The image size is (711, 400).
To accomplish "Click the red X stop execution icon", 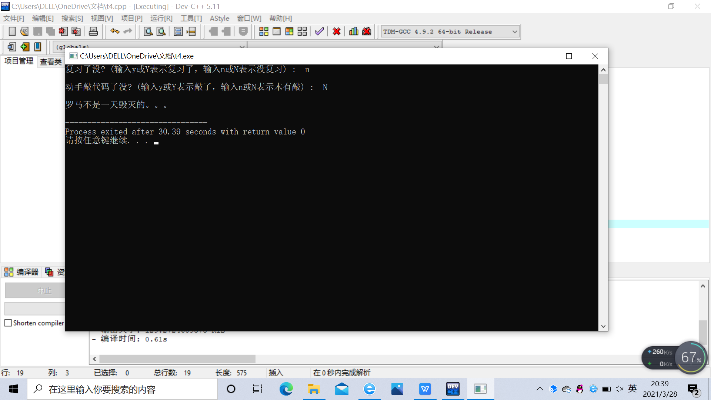I will [x=336, y=31].
